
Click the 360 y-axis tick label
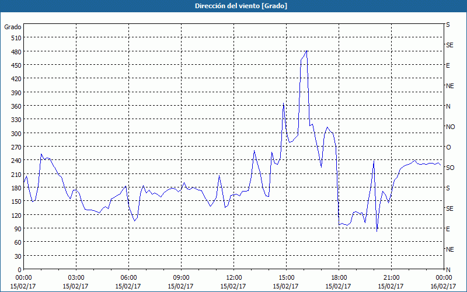pyautogui.click(x=16, y=106)
